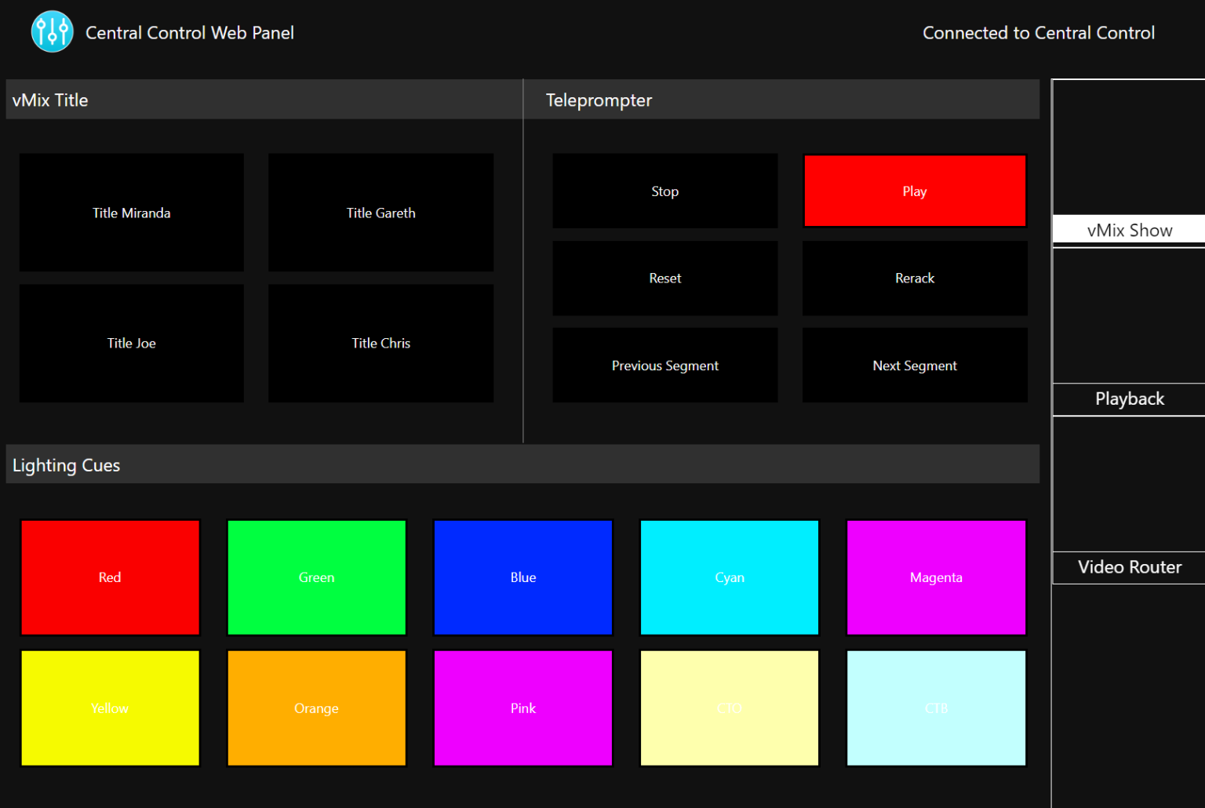Screen dimensions: 1205x808
Task: Trigger the Red lighting cue
Action: click(110, 577)
